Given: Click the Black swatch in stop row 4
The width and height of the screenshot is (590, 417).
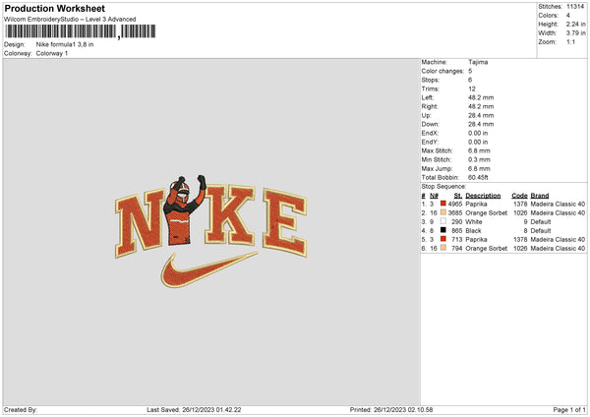Looking at the screenshot, I should 443,230.
